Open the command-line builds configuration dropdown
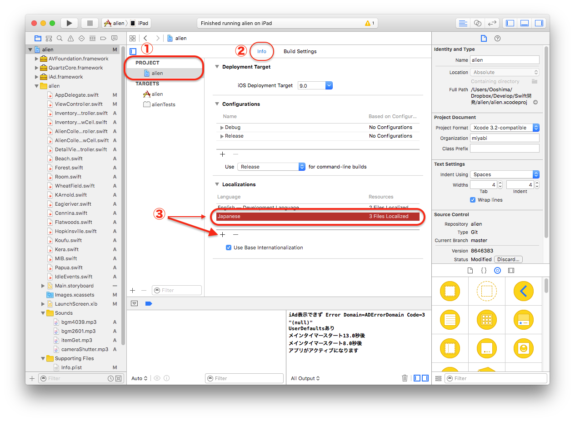Screen dimensions: 575x421 (x=272, y=167)
